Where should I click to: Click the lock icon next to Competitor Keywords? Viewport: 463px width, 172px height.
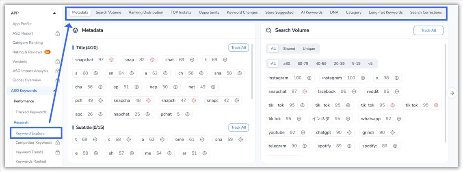pyautogui.click(x=58, y=143)
